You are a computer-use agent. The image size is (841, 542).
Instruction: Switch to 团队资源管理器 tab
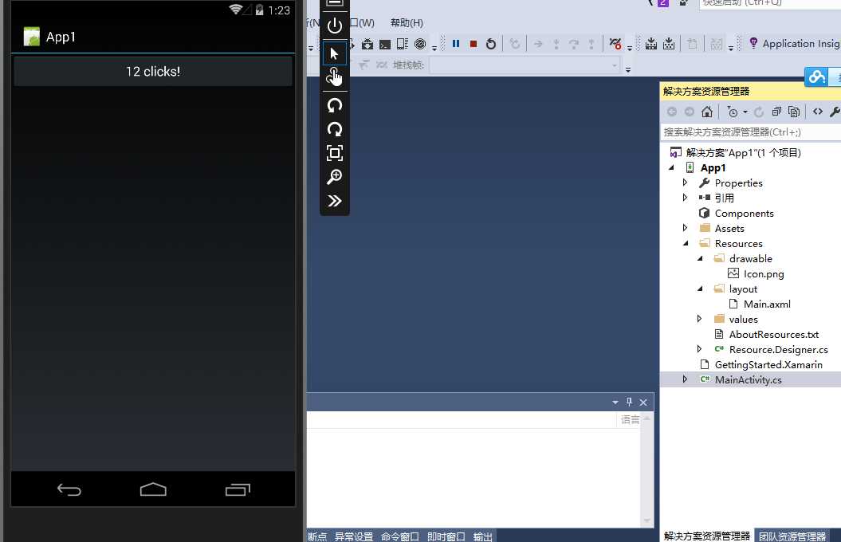(792, 536)
